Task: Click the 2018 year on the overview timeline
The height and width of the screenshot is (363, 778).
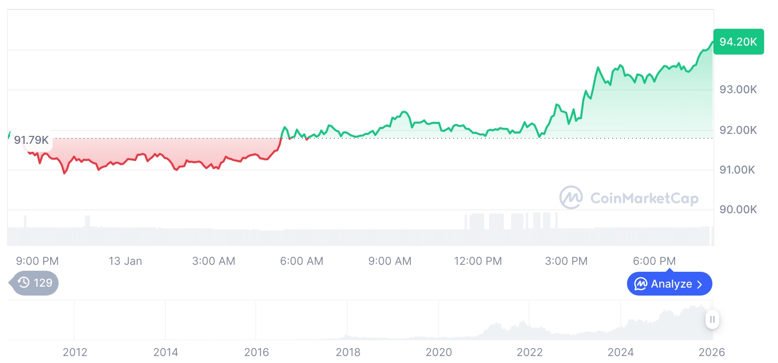Action: click(348, 352)
